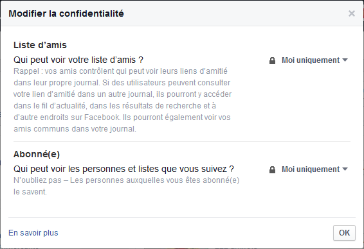Open the En savoir plus link

(33, 233)
